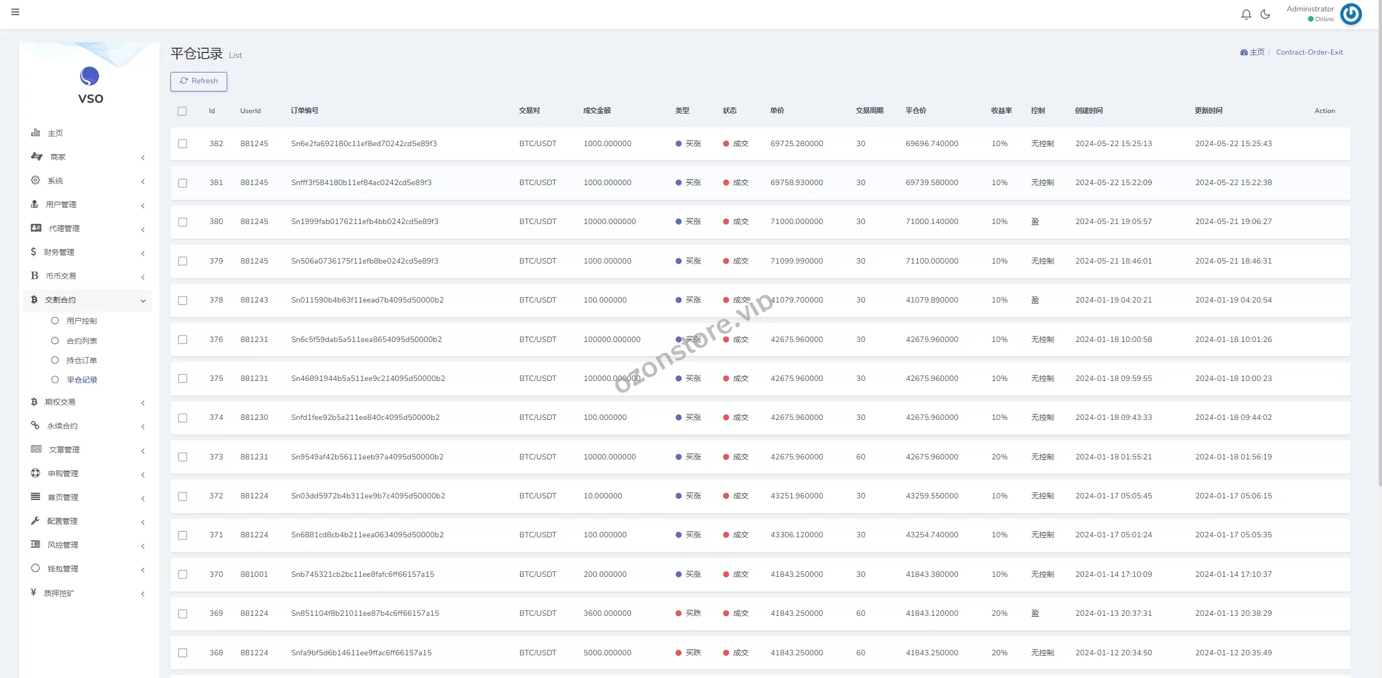Collapse the 交割合约 menu chevron
Image resolution: width=1382 pixels, height=678 pixels.
tap(143, 301)
